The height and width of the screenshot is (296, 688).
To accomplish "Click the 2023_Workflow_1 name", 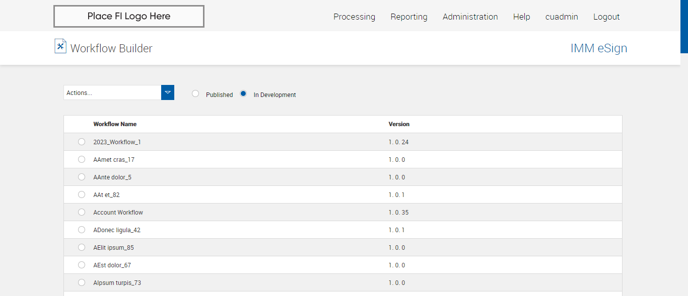I will tap(117, 142).
